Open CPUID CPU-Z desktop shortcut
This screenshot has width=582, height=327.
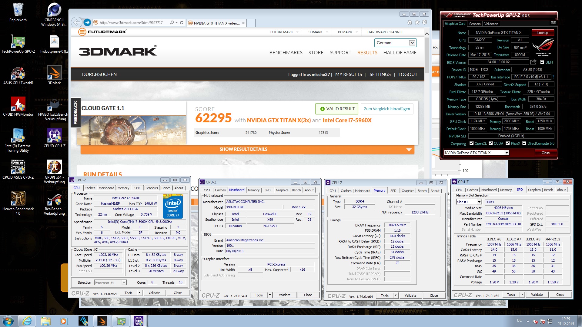54,138
